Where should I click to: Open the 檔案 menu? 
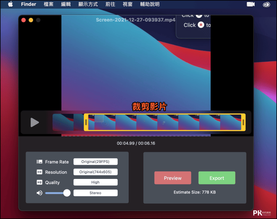[x=48, y=4]
